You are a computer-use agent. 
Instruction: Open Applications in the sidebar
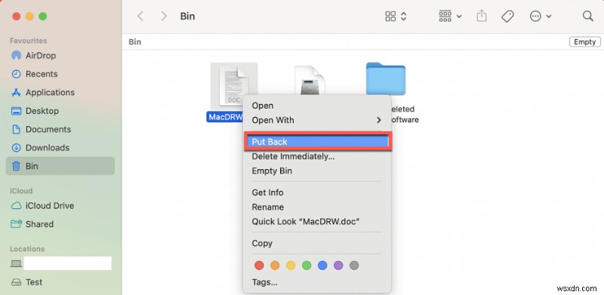pos(50,93)
